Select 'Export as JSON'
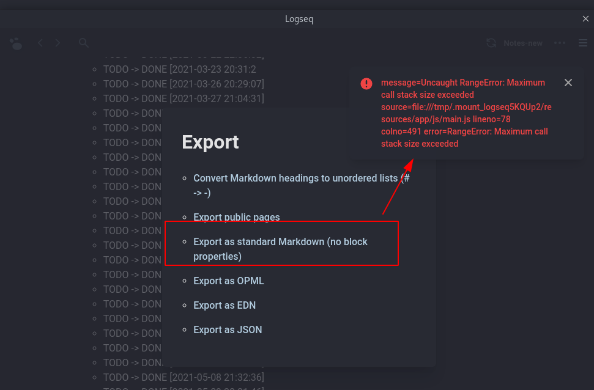This screenshot has width=594, height=390. pyautogui.click(x=228, y=329)
